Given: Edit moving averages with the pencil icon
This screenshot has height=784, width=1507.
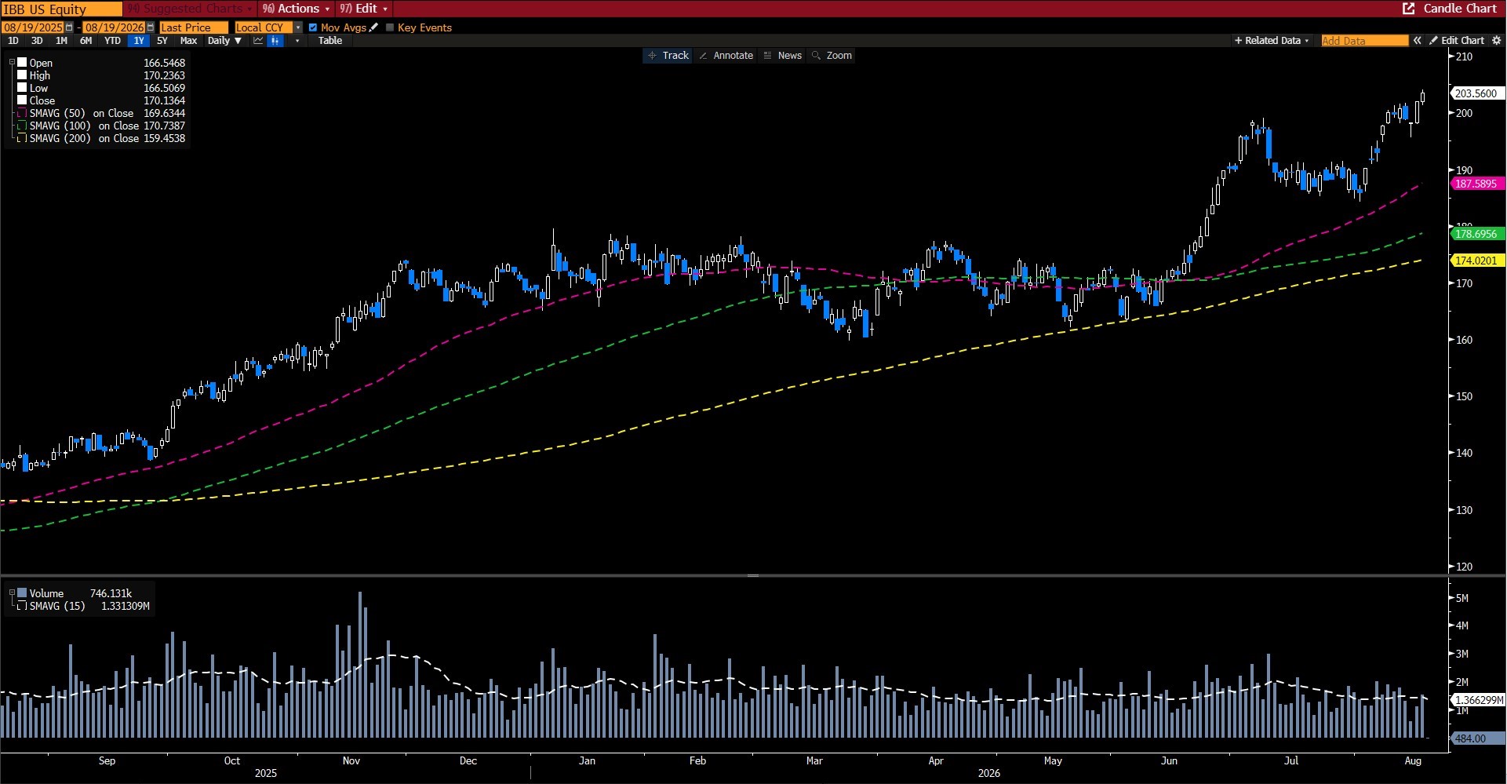Looking at the screenshot, I should click(x=374, y=27).
